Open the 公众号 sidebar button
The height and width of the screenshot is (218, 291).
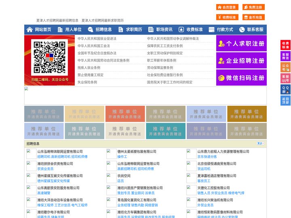pos(285,67)
